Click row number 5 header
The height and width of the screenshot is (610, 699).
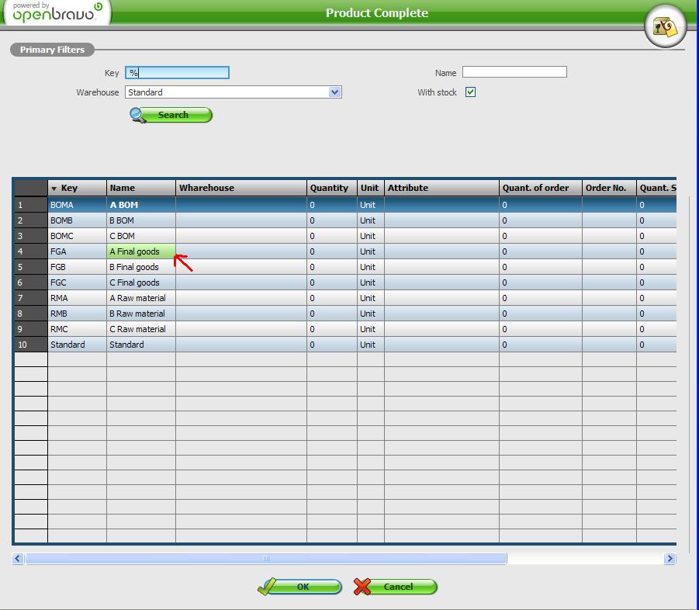click(x=31, y=267)
